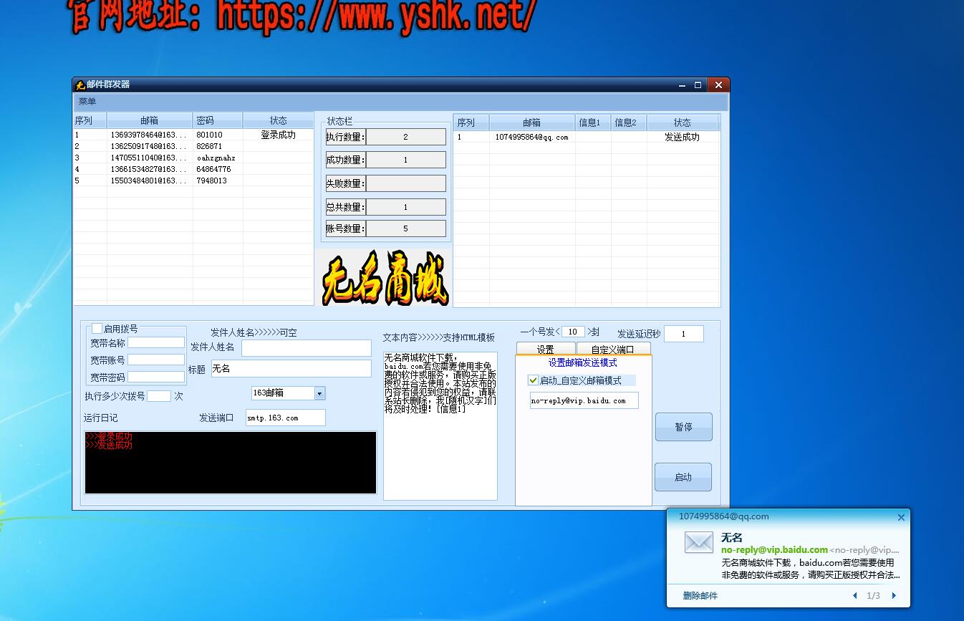964x621 pixels.
Task: Switch to the 设置 tab
Action: pos(545,350)
